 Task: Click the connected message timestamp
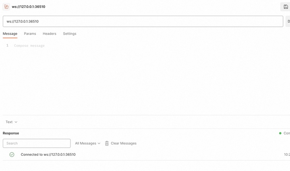[286, 155]
